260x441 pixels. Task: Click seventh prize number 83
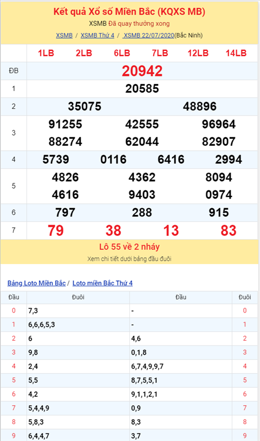(229, 231)
